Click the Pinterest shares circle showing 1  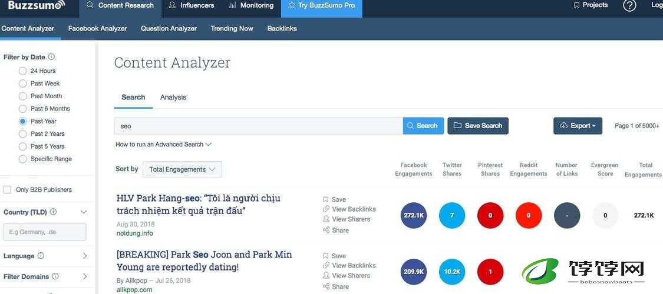pyautogui.click(x=490, y=272)
